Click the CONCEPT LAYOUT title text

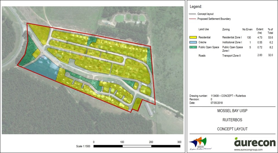click(232, 129)
